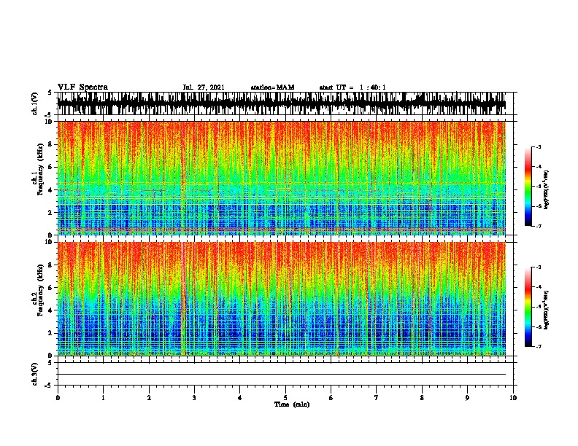This screenshot has height=446, width=578.
Task: Click the ch.1 colorbar log(PSD) label
Action: pos(546,189)
